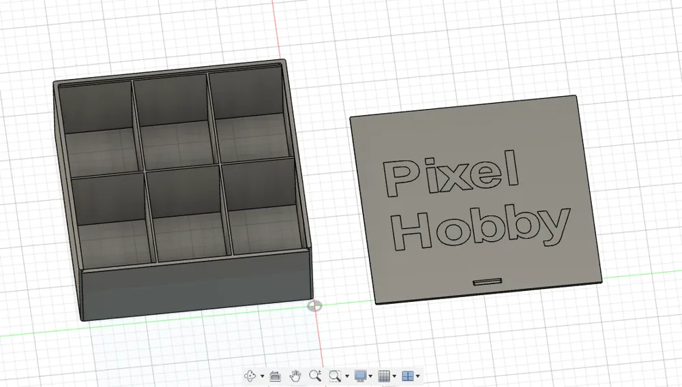Screen dimensions: 682x387
Task: Click the engraved "Pixel" text on lid
Action: click(451, 173)
